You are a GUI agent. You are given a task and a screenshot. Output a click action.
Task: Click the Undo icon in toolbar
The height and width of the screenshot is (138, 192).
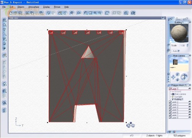point(48,13)
